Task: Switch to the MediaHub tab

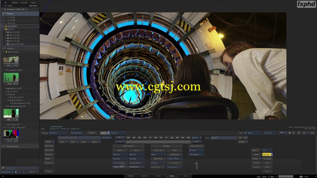Action: (x=131, y=176)
